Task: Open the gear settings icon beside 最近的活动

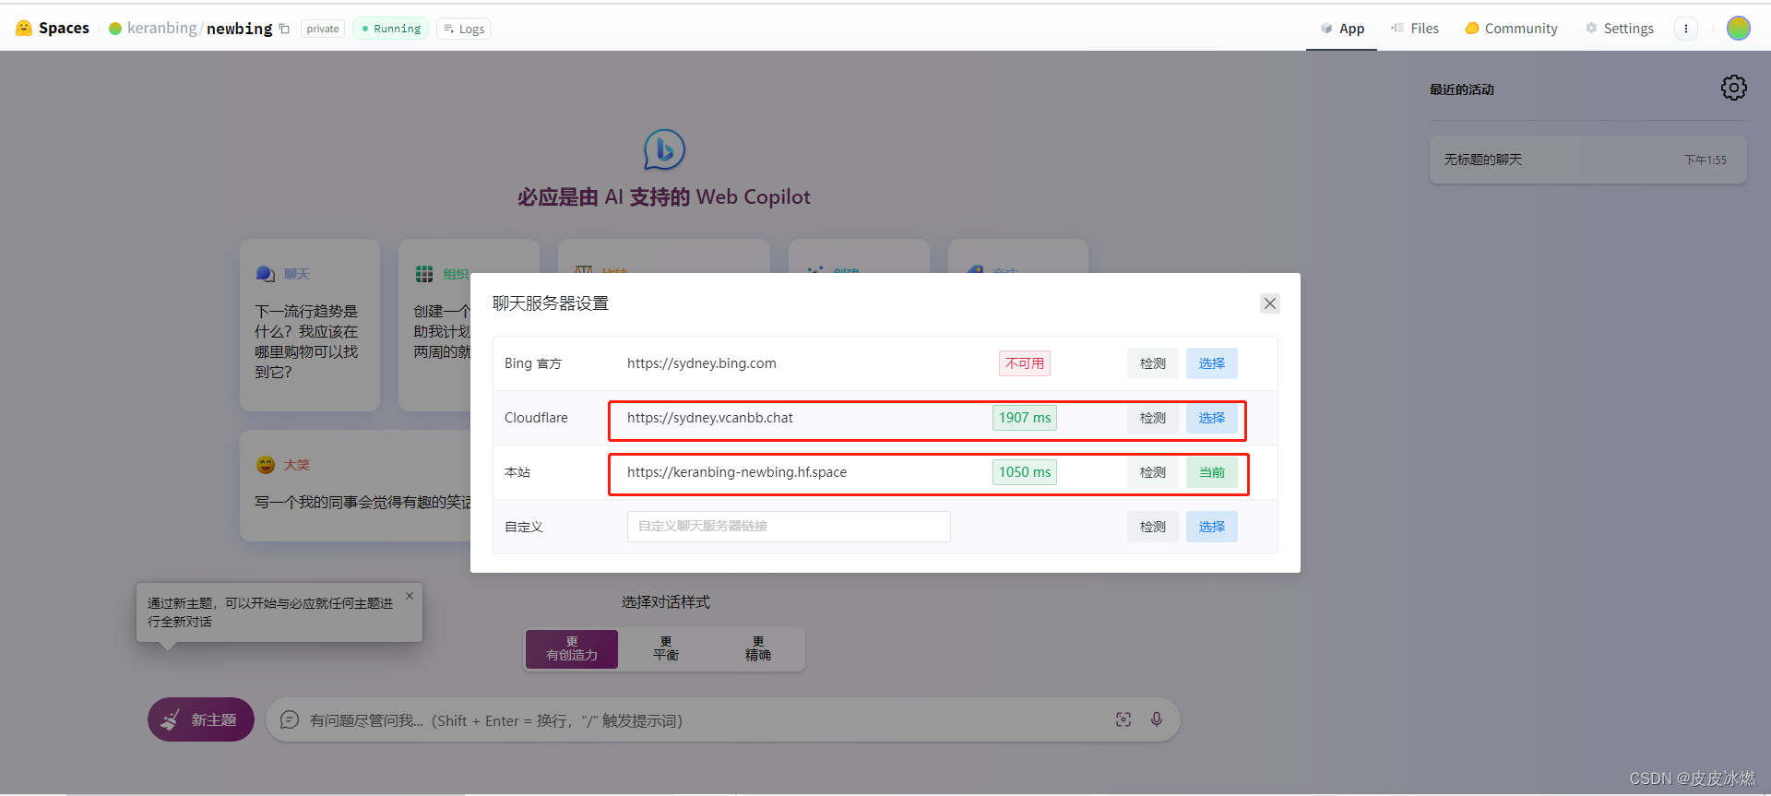Action: click(x=1734, y=88)
